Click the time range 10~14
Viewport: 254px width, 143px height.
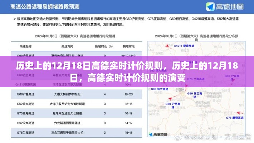pos(129,84)
